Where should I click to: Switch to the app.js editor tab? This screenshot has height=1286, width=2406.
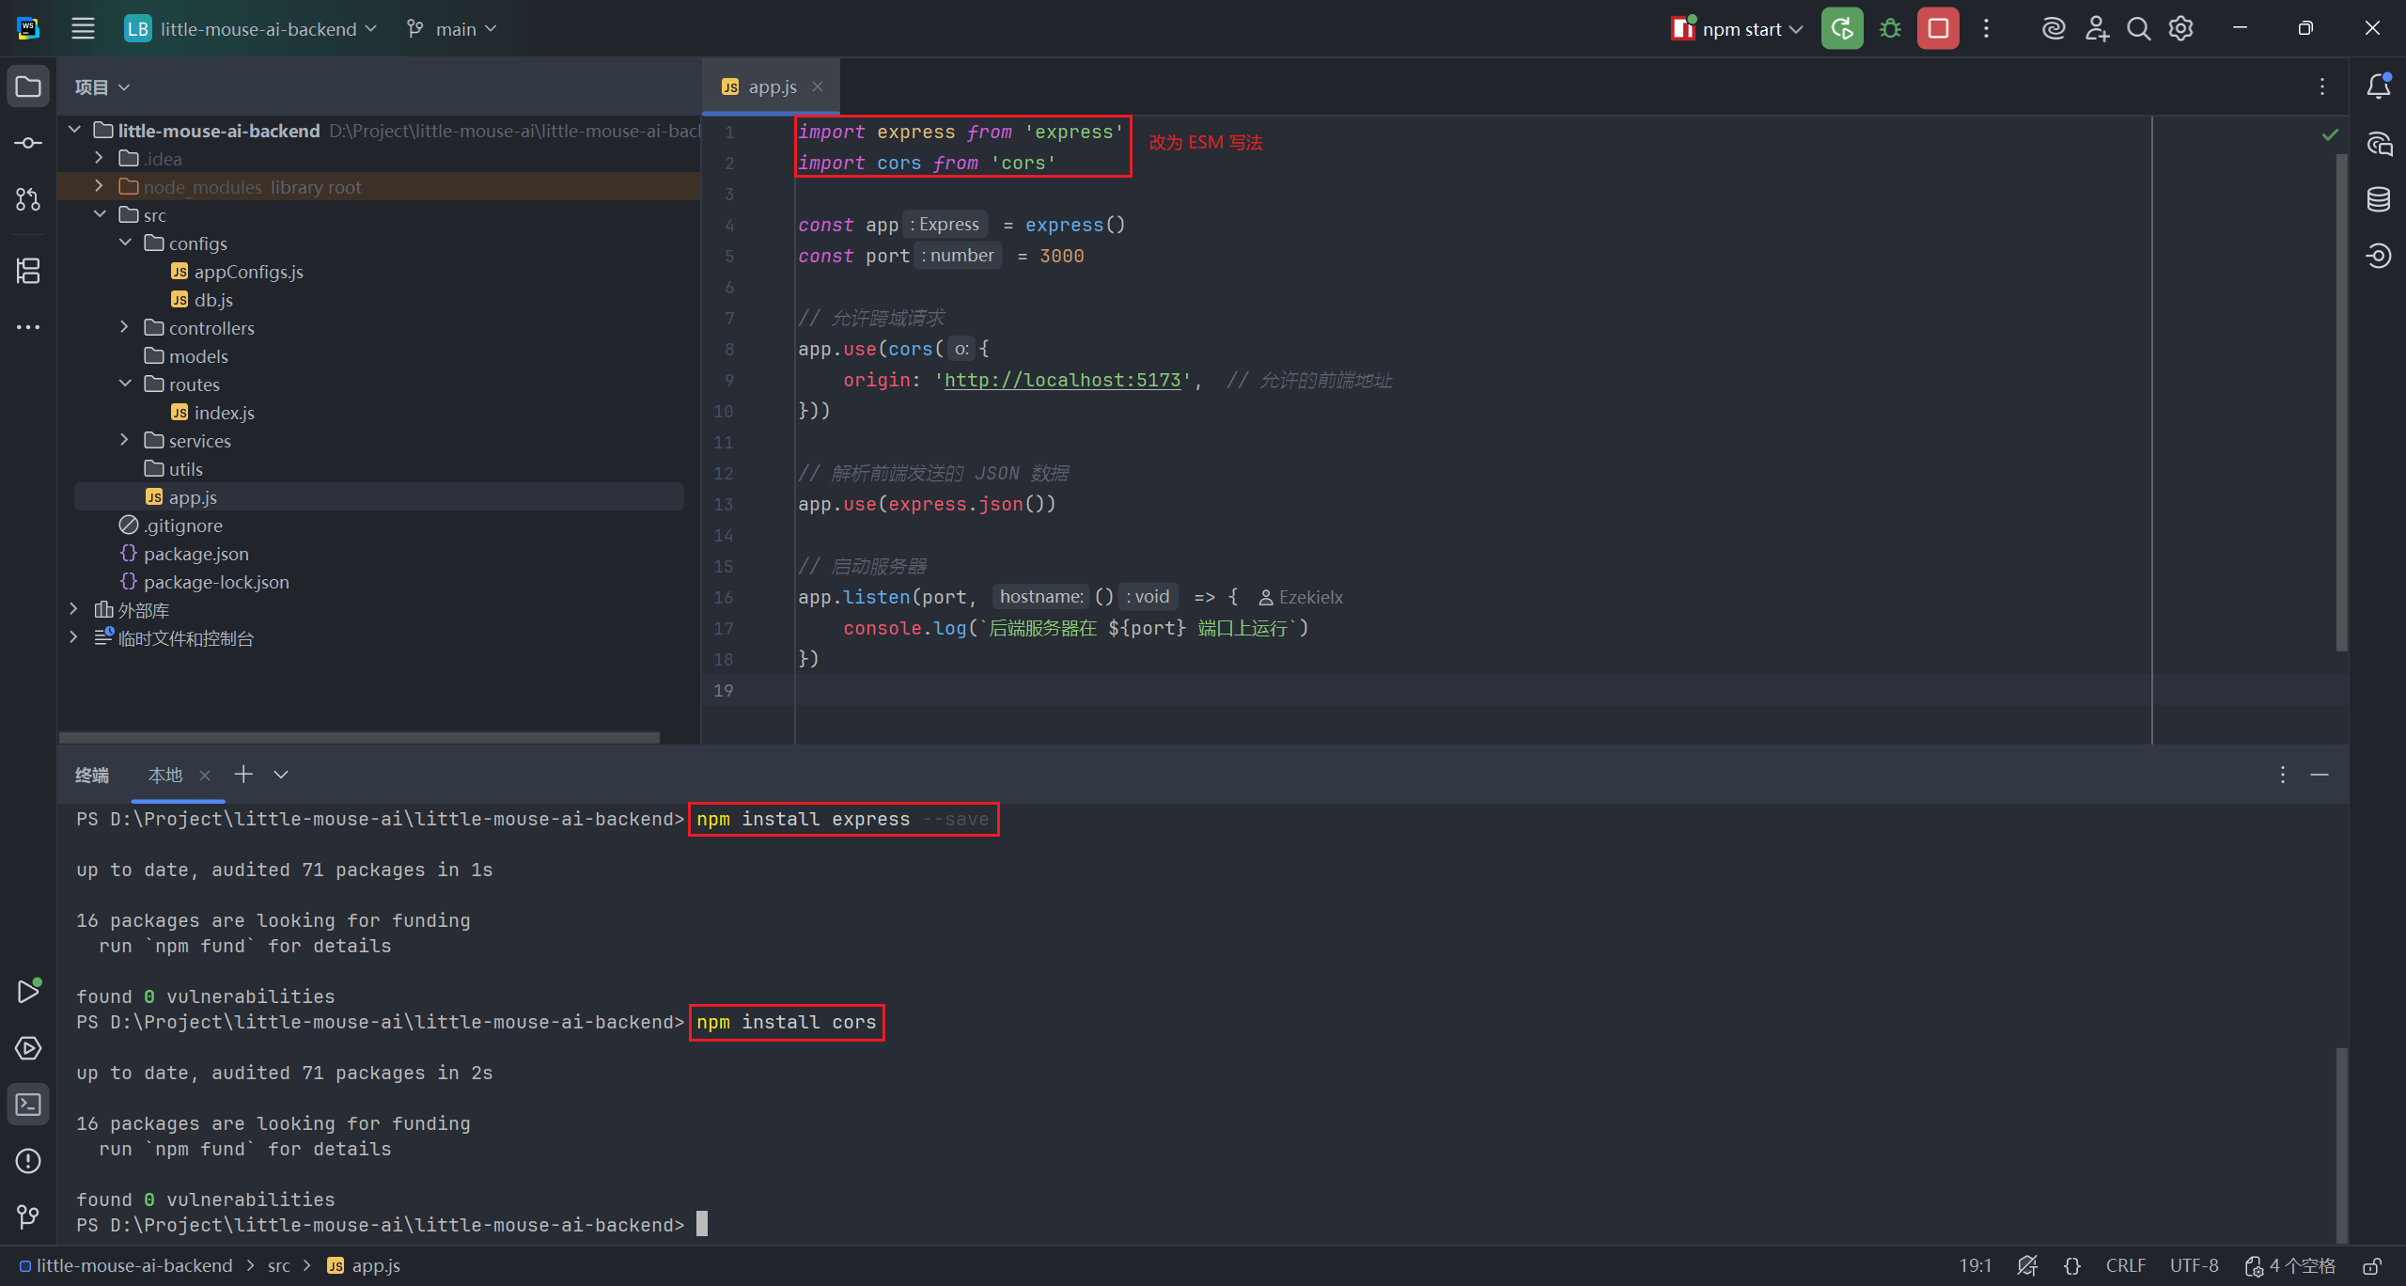[771, 86]
